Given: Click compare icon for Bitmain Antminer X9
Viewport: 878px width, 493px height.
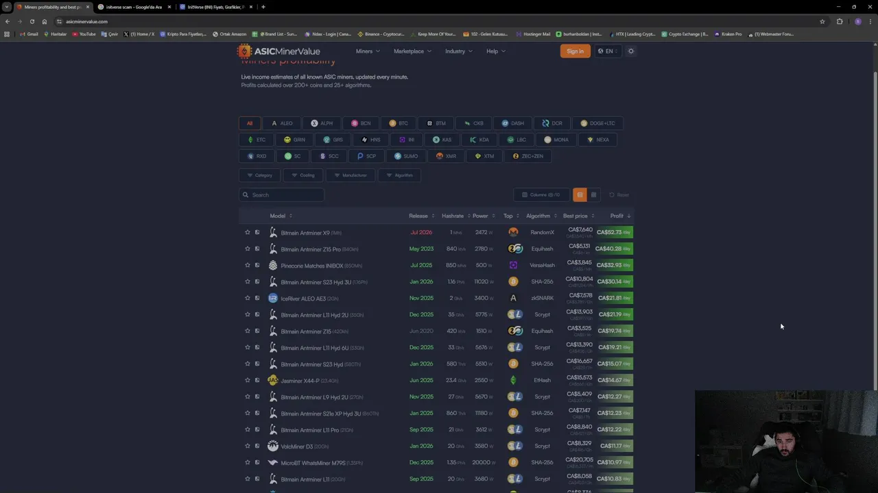Looking at the screenshot, I should tap(257, 232).
